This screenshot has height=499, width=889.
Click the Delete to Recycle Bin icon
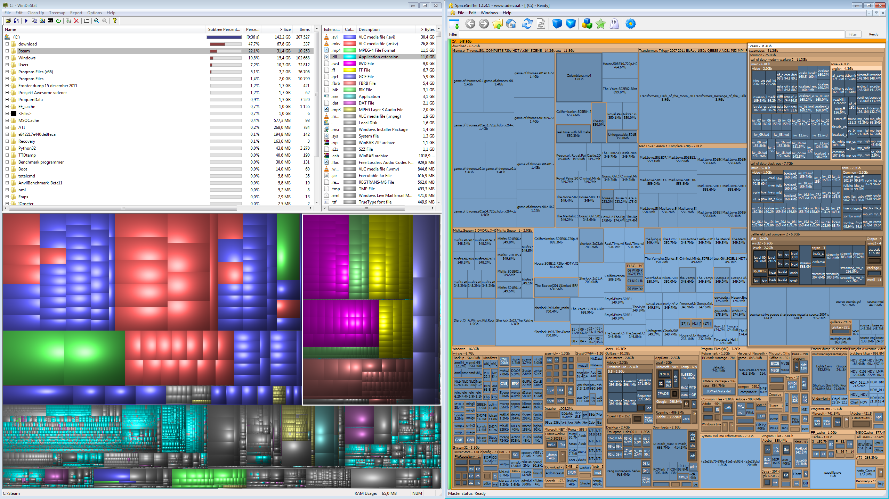tap(68, 21)
